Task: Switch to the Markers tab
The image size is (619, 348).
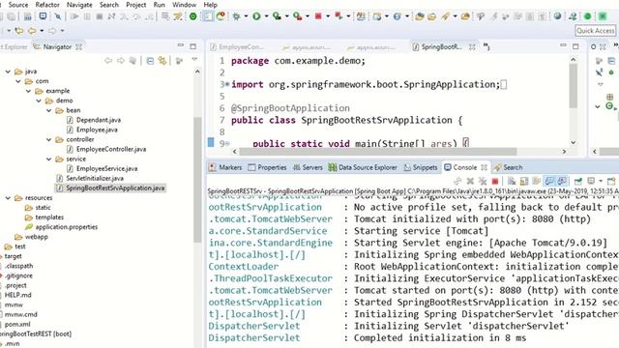Action: [225, 167]
